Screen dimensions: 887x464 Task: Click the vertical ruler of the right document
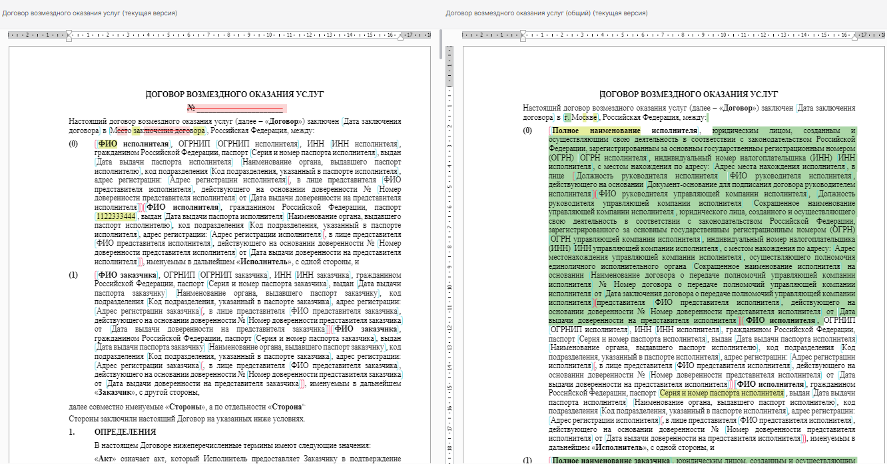click(449, 255)
